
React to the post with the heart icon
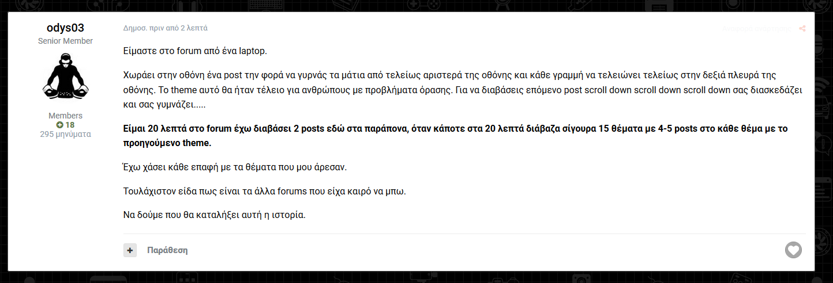pyautogui.click(x=793, y=250)
